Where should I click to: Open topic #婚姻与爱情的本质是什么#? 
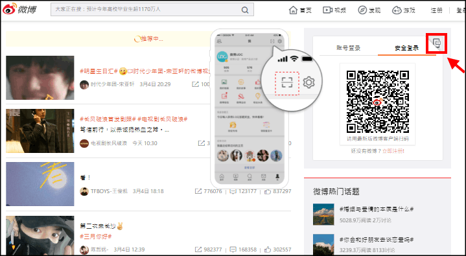point(377,209)
